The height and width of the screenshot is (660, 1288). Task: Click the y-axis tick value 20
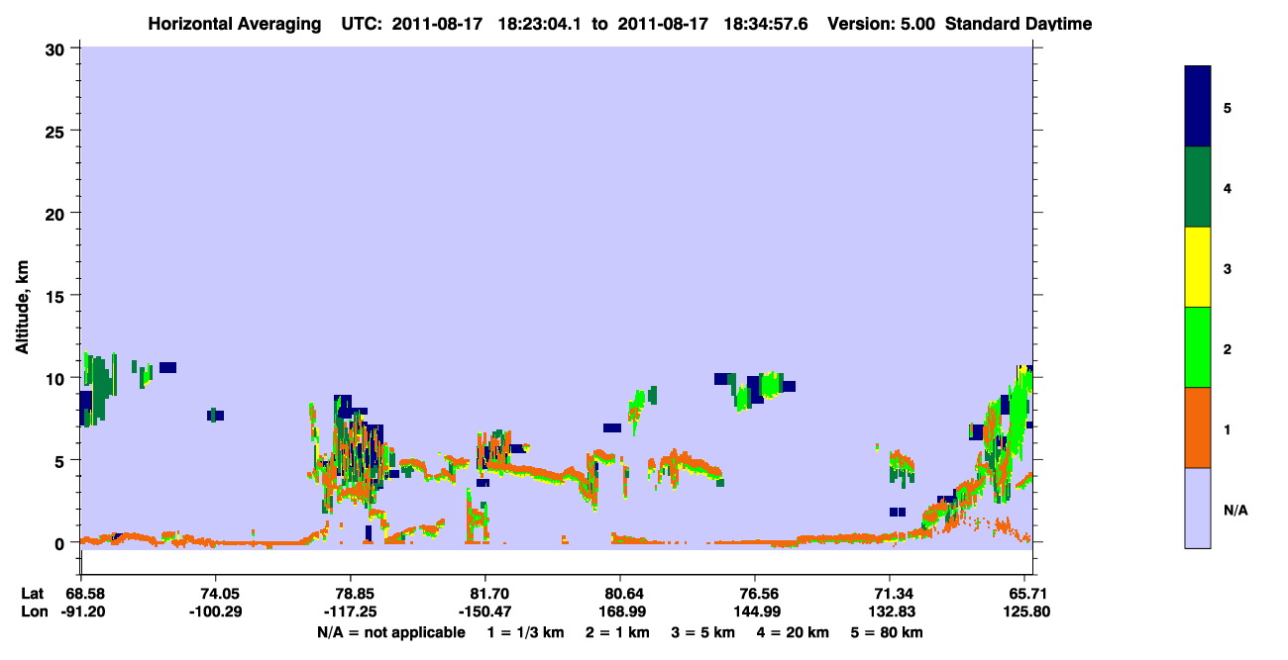pos(57,213)
